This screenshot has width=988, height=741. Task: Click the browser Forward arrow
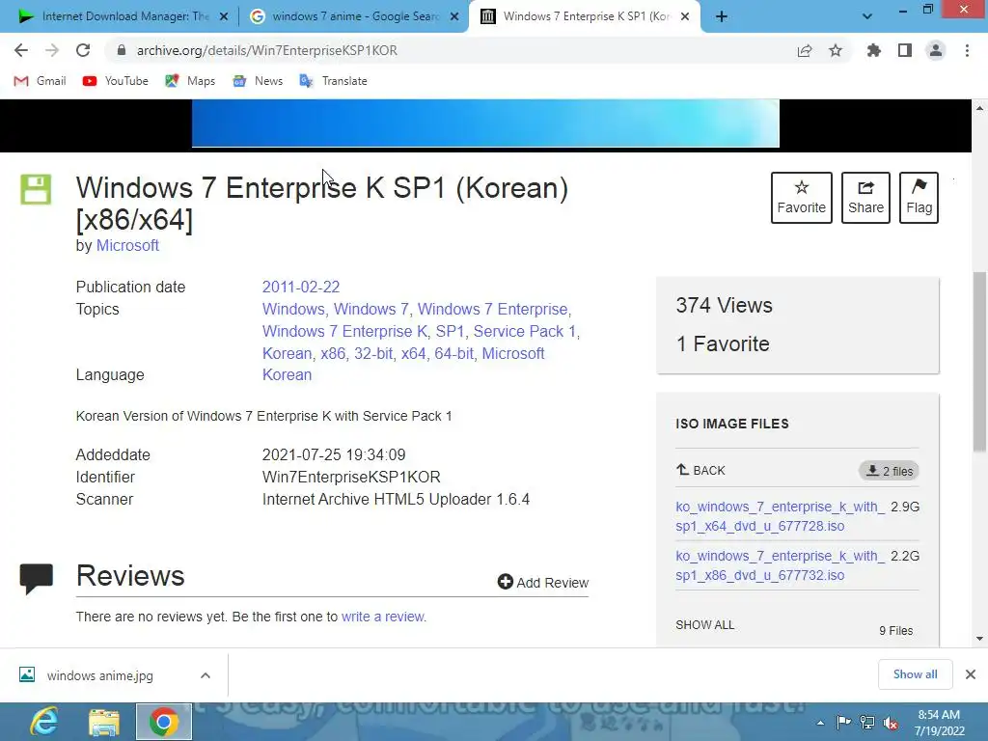pos(52,50)
